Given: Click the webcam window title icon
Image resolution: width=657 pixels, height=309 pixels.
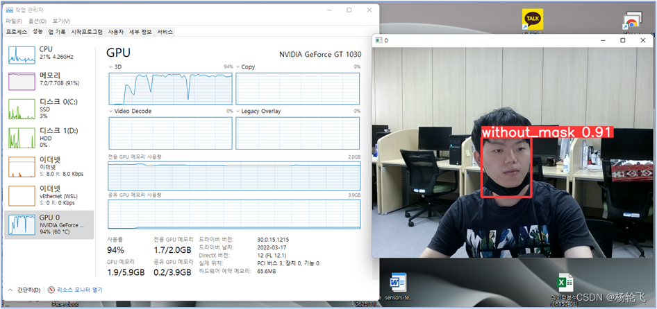Looking at the screenshot, I should pos(379,41).
